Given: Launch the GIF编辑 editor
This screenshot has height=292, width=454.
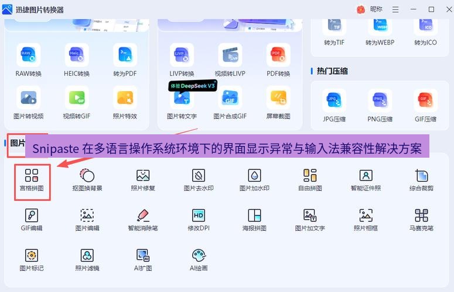Looking at the screenshot, I should 32,220.
